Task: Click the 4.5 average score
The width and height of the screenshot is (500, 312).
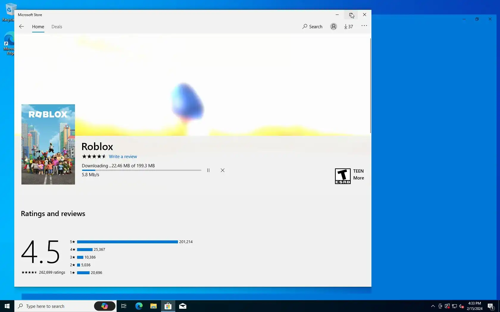Action: pyautogui.click(x=40, y=252)
